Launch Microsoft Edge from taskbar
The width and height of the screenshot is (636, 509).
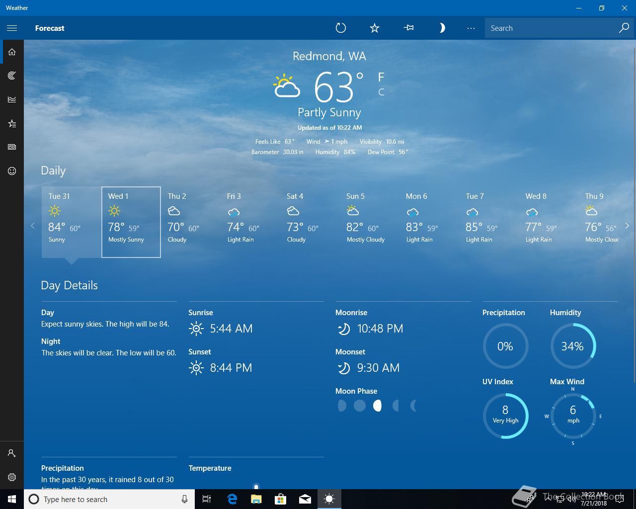coord(232,499)
